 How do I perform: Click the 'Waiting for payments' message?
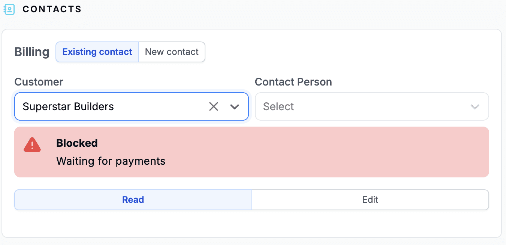click(111, 161)
